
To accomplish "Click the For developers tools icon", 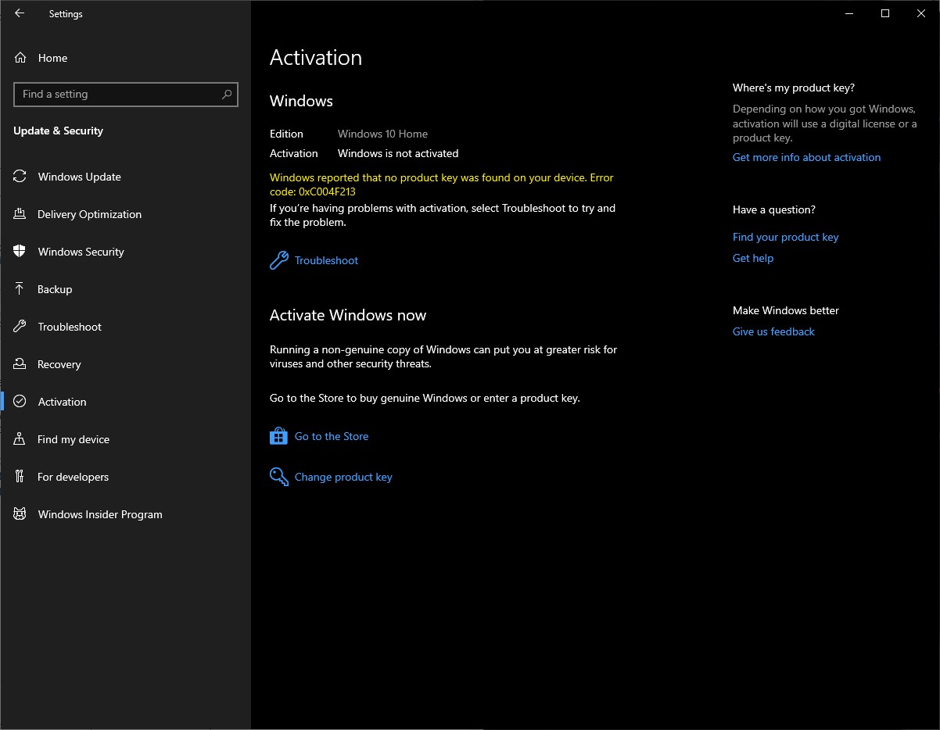I will (20, 477).
